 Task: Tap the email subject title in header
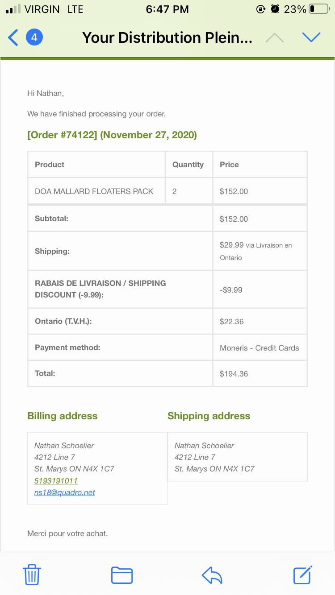click(167, 37)
